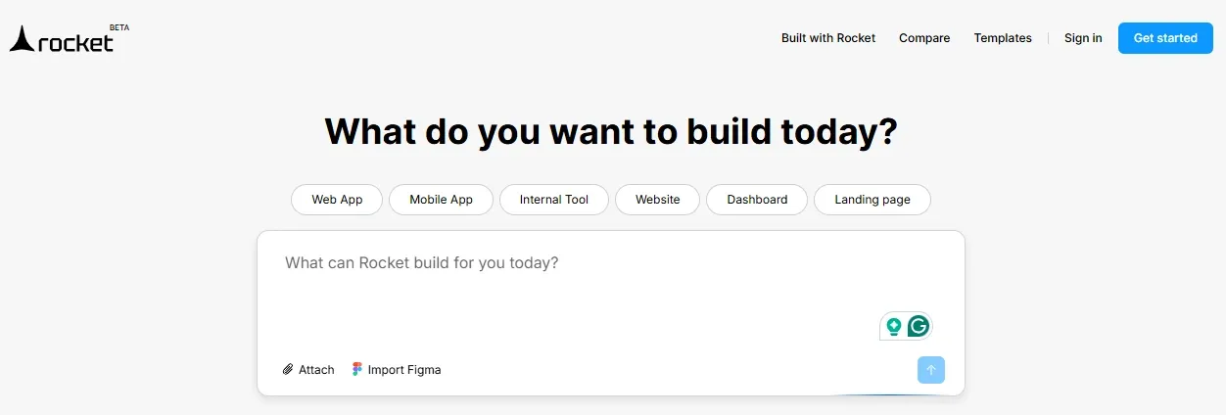This screenshot has height=415, width=1226.
Task: Select the Mobile App chip
Action: click(441, 200)
